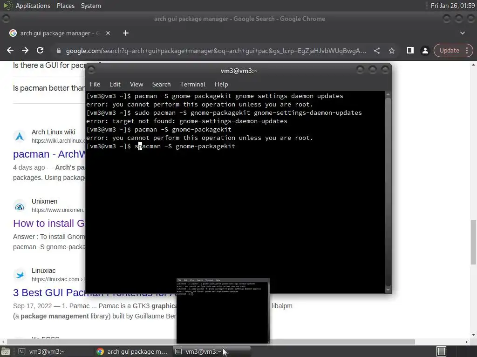Click the Applications menu logo icon
Screen dimensions: 477x357
(7, 6)
